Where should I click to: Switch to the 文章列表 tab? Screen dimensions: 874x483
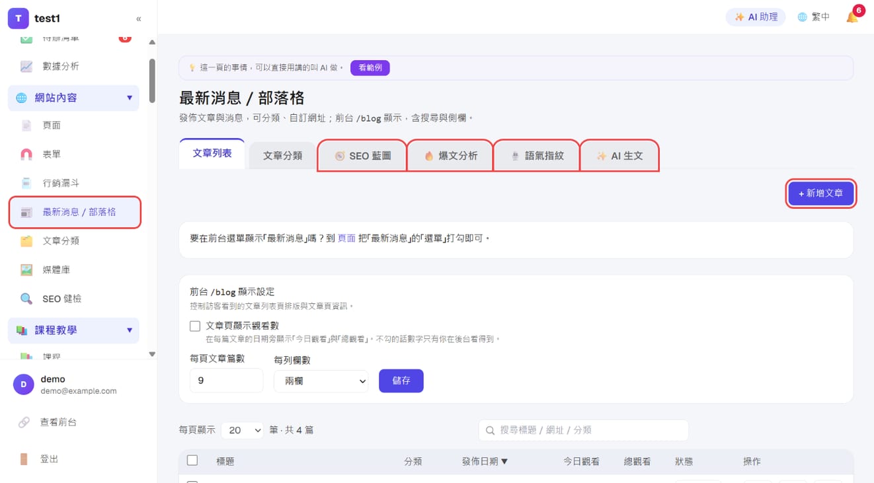[212, 154]
